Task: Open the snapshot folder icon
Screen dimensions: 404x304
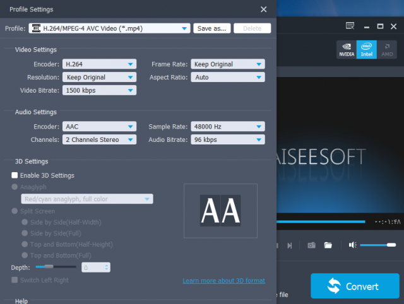Action: click(328, 245)
